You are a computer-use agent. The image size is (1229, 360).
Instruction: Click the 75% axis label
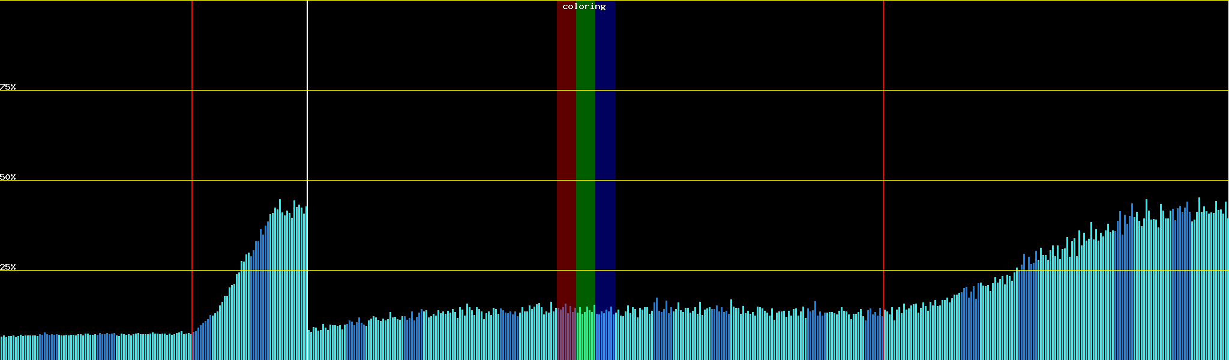(x=8, y=87)
